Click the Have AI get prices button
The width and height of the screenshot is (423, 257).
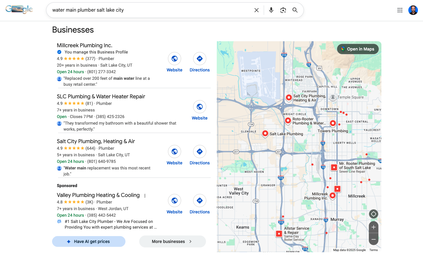89,241
